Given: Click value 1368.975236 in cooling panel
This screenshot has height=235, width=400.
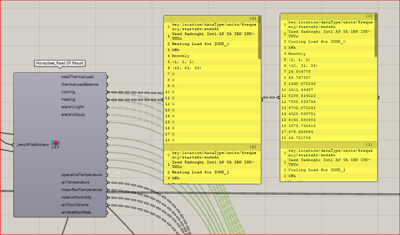Looking at the screenshot, I should (x=302, y=84).
